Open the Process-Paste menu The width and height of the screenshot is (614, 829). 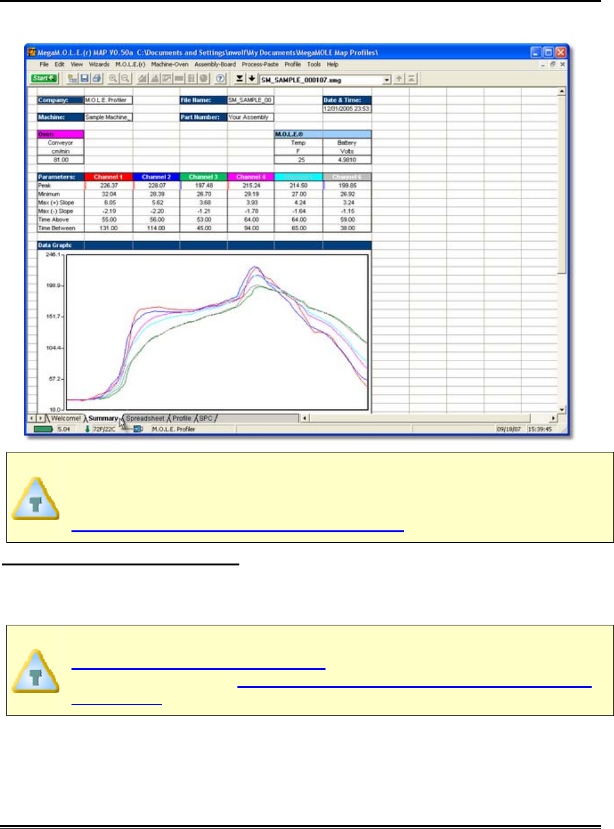pyautogui.click(x=260, y=64)
